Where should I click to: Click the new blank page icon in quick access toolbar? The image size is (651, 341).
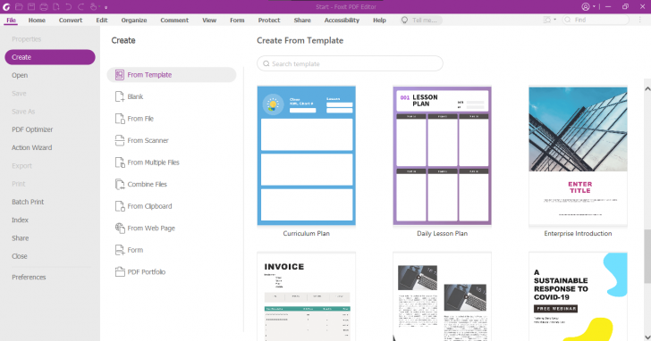click(56, 6)
